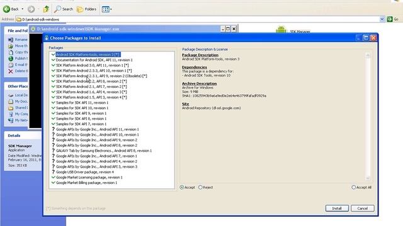
Task: Select Samples for SDK API 7
Action: [x=81, y=124]
